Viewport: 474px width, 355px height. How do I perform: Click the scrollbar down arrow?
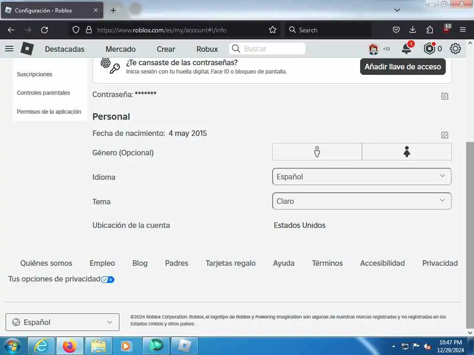coord(470,332)
